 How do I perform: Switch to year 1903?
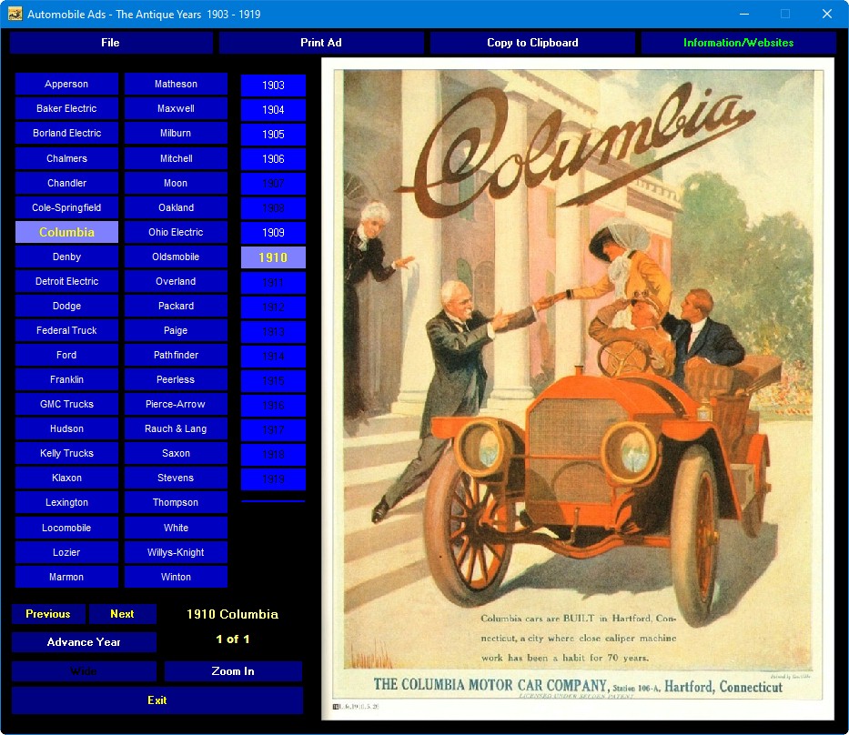point(273,86)
